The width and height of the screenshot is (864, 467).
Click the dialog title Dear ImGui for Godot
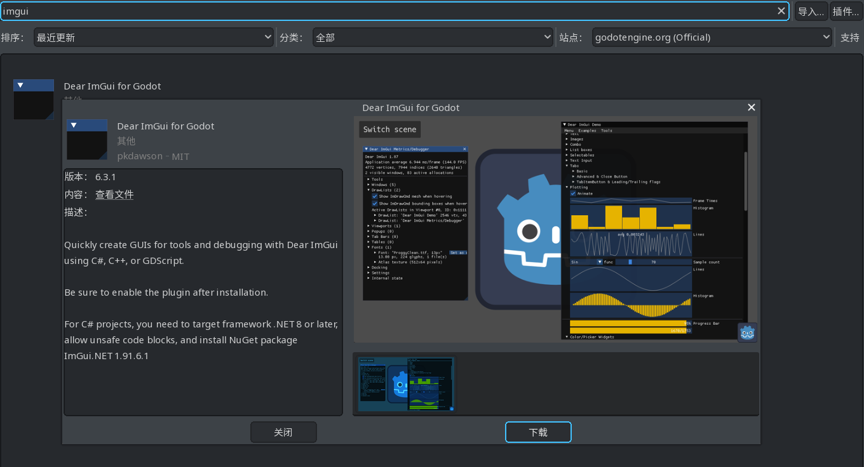411,108
